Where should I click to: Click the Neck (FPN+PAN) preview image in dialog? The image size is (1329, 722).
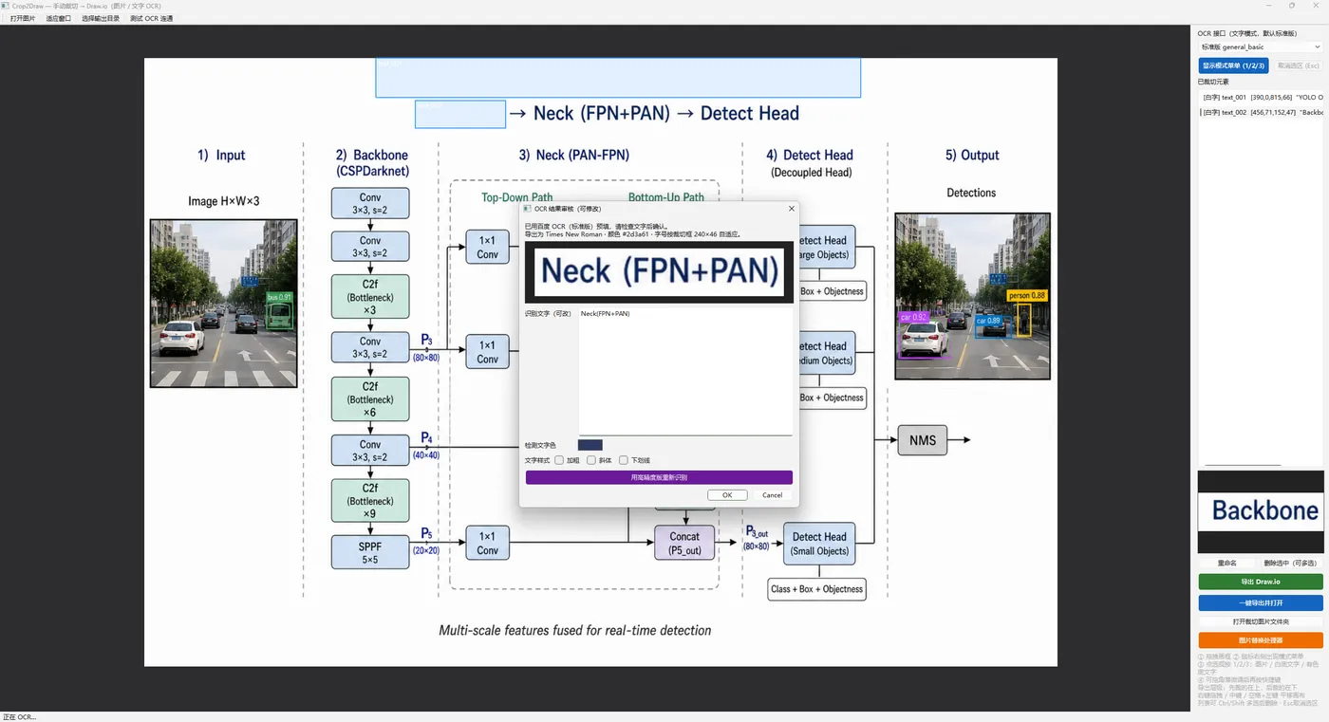click(x=659, y=271)
